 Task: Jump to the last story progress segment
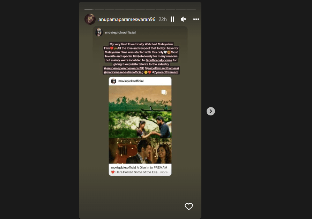point(191,9)
